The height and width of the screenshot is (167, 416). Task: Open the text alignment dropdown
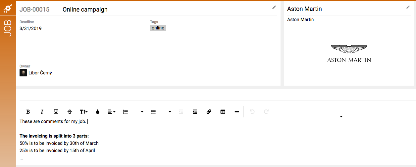112,112
